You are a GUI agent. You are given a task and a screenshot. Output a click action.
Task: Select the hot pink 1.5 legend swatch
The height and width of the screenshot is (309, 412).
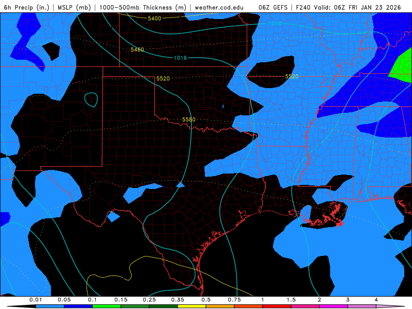tap(305, 306)
